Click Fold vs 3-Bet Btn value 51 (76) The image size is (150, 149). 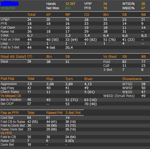109,39
